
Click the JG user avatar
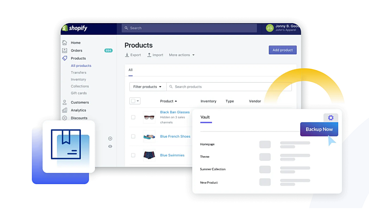270,28
